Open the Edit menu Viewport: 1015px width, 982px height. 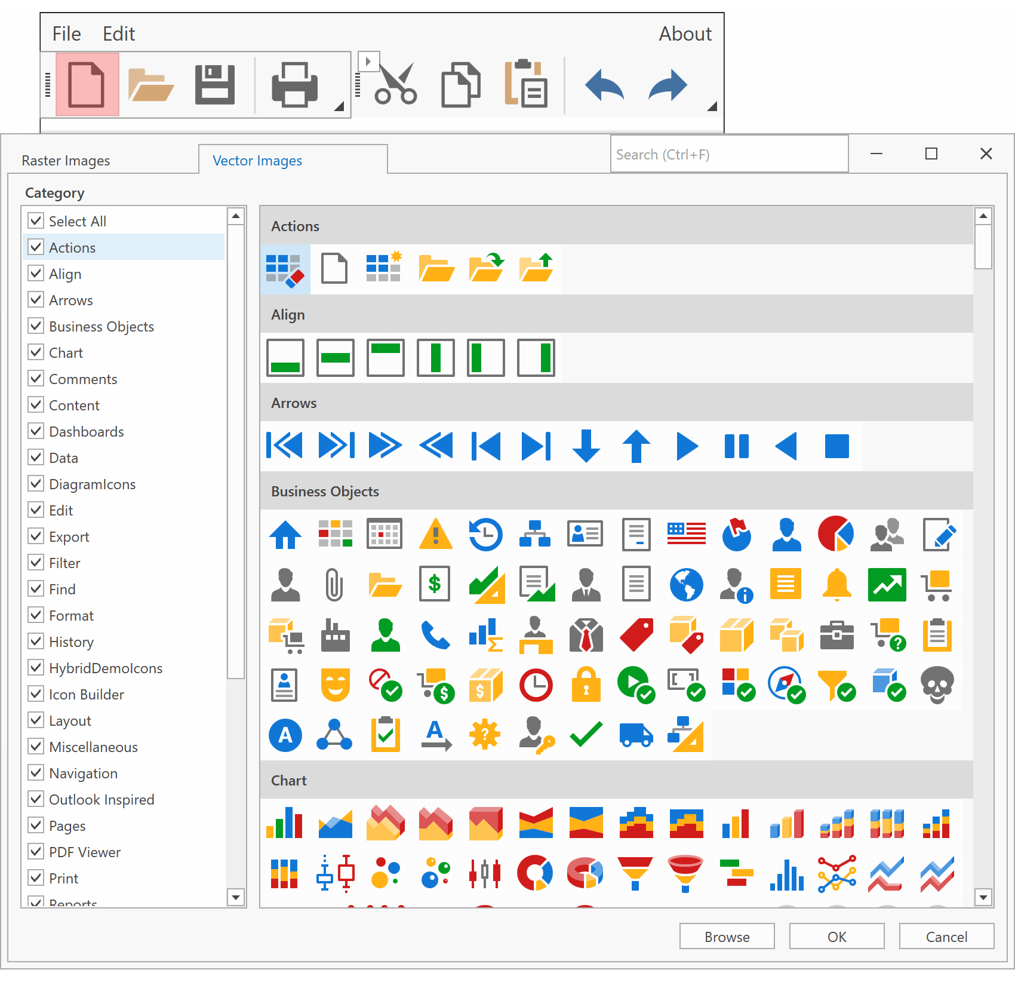tap(118, 33)
